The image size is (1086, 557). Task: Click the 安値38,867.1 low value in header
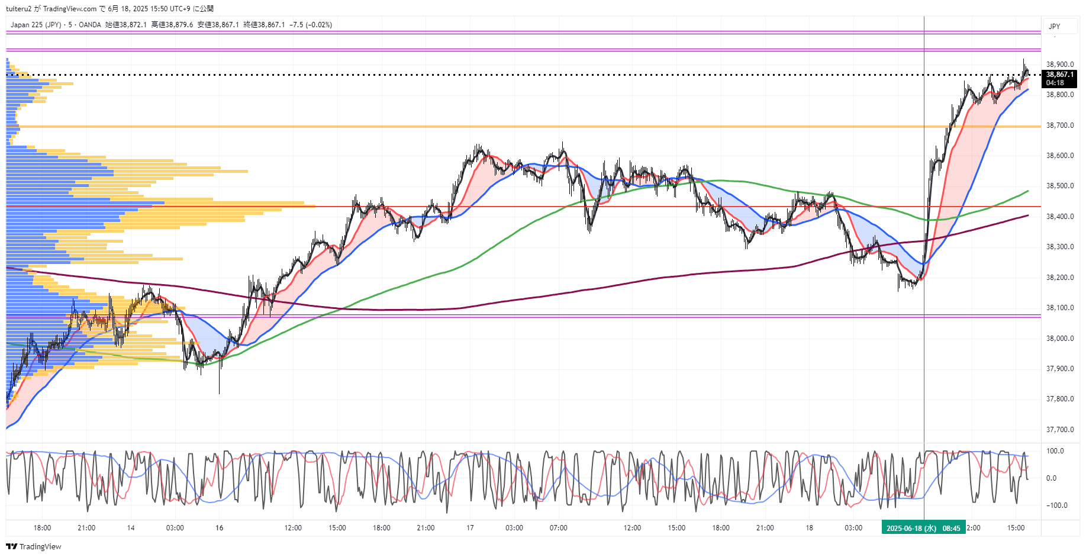(x=218, y=24)
